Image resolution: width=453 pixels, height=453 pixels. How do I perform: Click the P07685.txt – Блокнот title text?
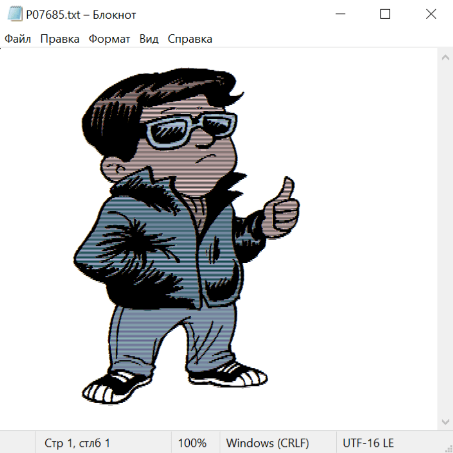(81, 15)
